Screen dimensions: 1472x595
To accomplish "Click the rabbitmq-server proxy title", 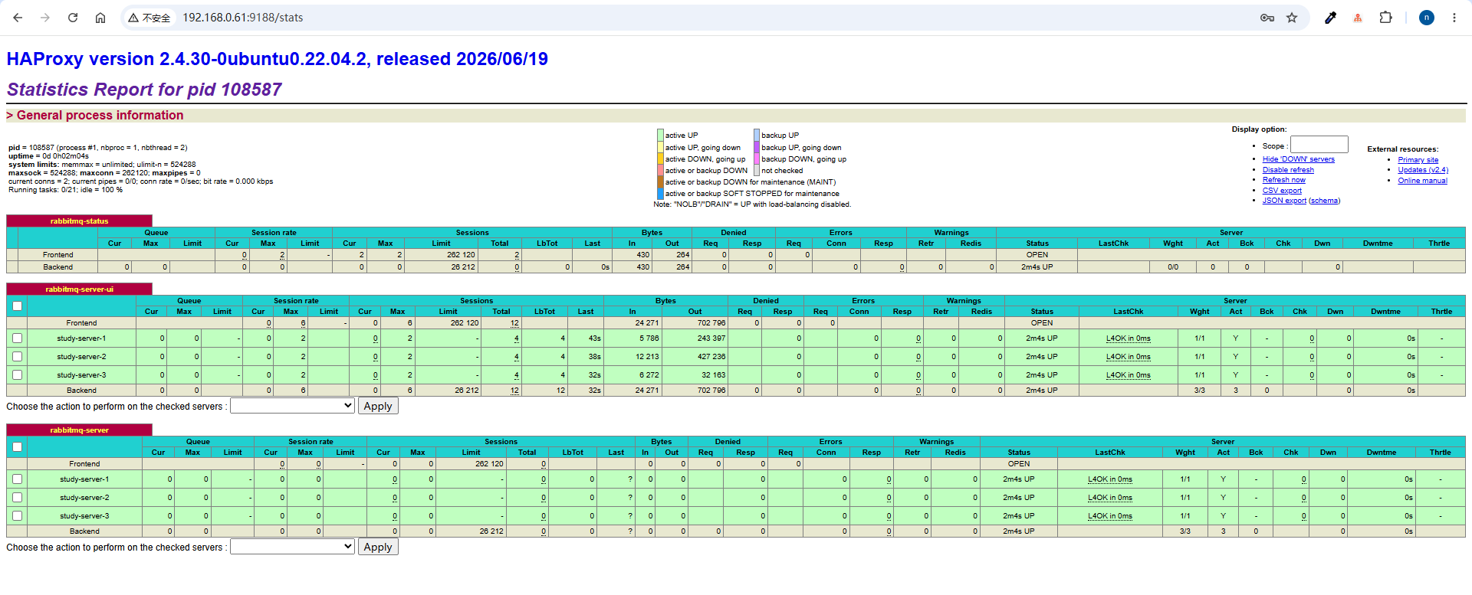I will [80, 430].
